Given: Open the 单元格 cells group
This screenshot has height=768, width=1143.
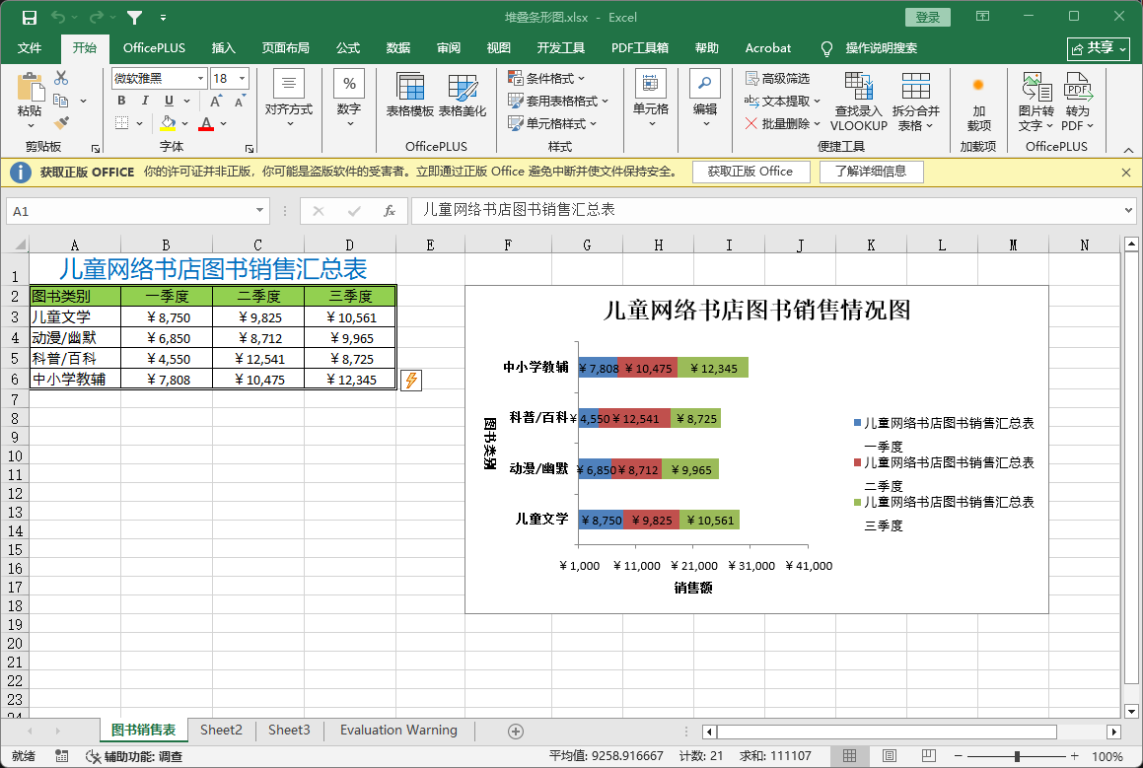Looking at the screenshot, I should click(x=651, y=100).
